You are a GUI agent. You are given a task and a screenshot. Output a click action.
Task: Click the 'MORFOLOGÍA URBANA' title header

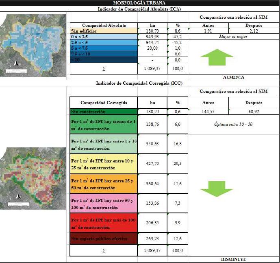pos(140,3)
